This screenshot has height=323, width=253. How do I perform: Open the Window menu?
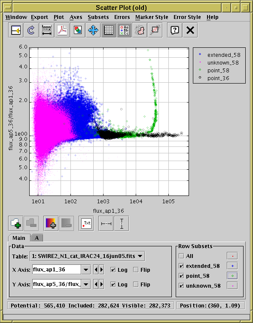click(16, 17)
